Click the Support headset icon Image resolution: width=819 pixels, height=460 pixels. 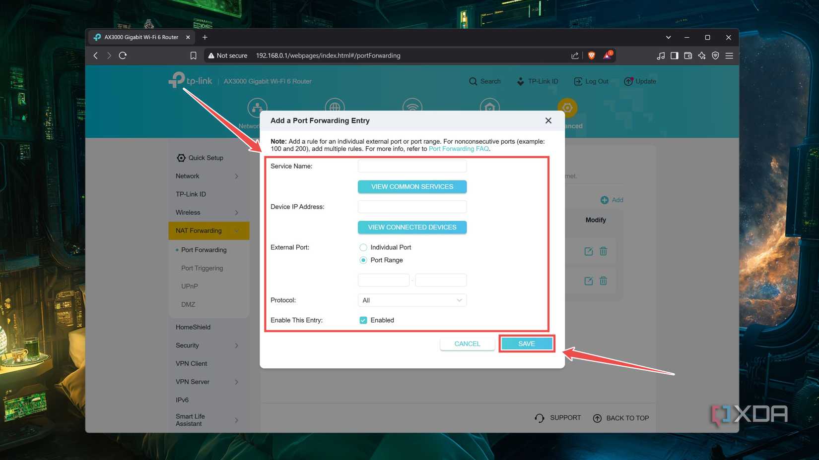(x=540, y=418)
